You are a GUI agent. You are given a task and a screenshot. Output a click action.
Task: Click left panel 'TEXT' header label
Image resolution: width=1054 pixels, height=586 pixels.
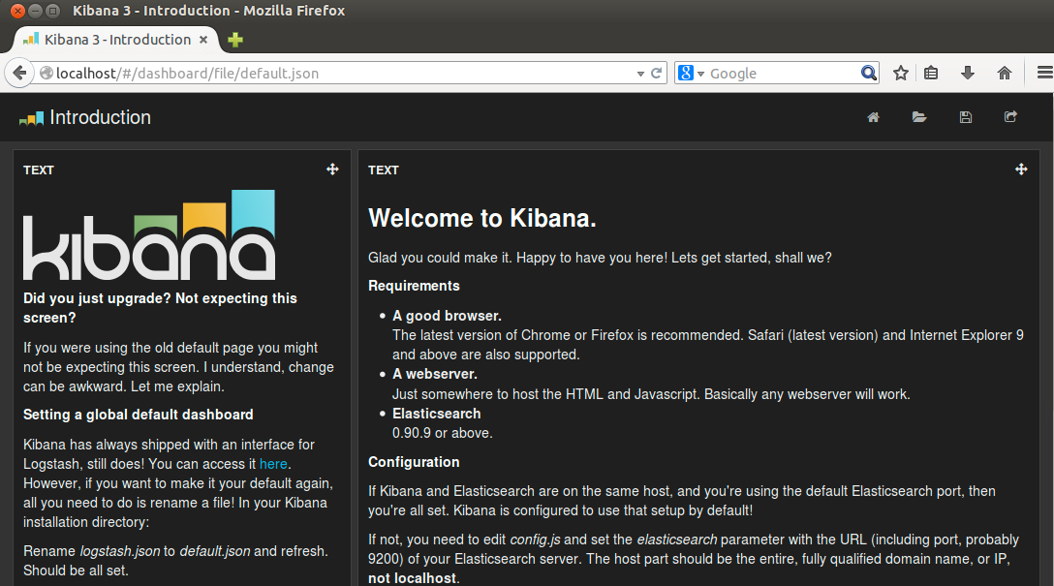click(39, 170)
